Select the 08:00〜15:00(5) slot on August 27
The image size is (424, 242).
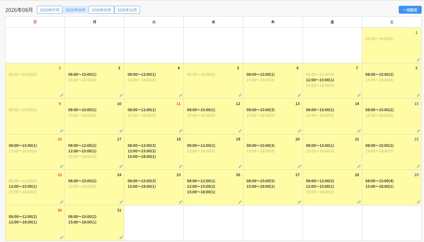pos(260,181)
